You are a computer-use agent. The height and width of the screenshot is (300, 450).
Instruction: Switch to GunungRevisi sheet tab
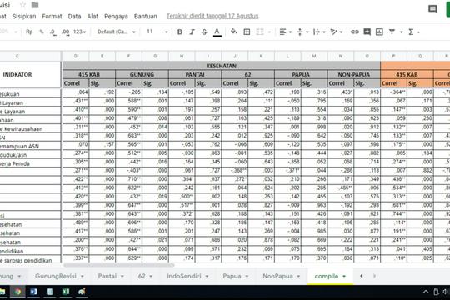pyautogui.click(x=56, y=276)
